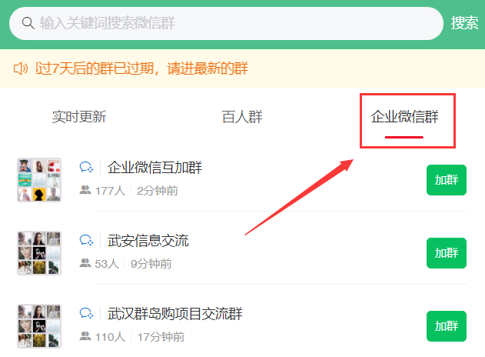Focus the WeChat group keyword search field
Screen dimensions: 485x357
click(226, 23)
